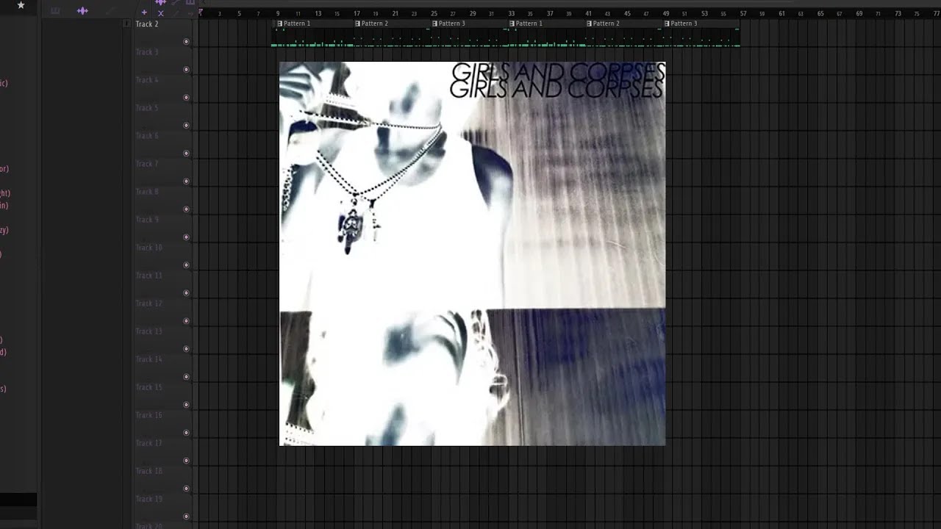This screenshot has width=941, height=529.
Task: Select the Pattern 3 clip title starting at bar 49
Action: point(684,24)
